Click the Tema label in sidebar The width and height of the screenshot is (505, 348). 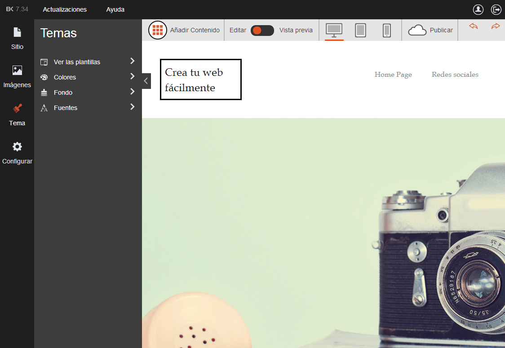point(17,123)
